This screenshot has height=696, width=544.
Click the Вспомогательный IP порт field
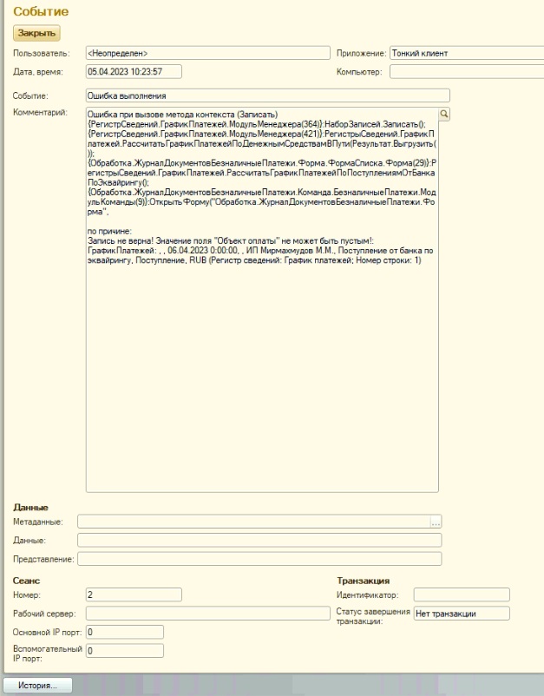click(x=125, y=650)
